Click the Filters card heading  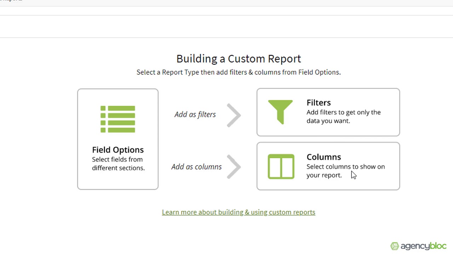click(319, 103)
